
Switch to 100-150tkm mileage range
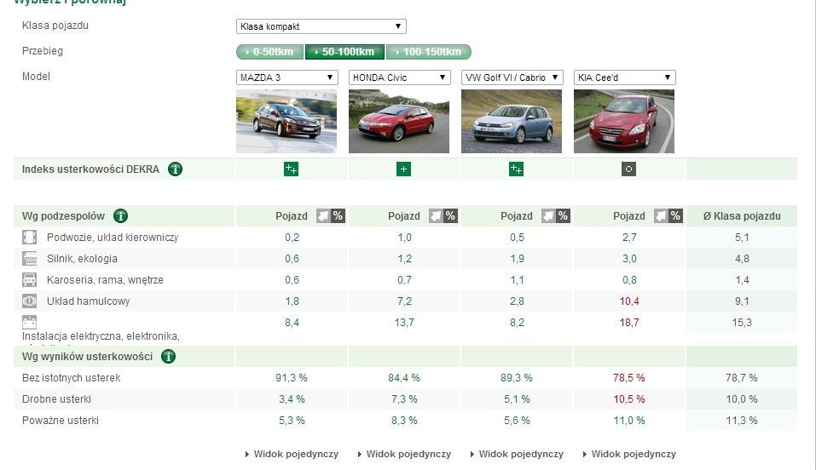(429, 52)
